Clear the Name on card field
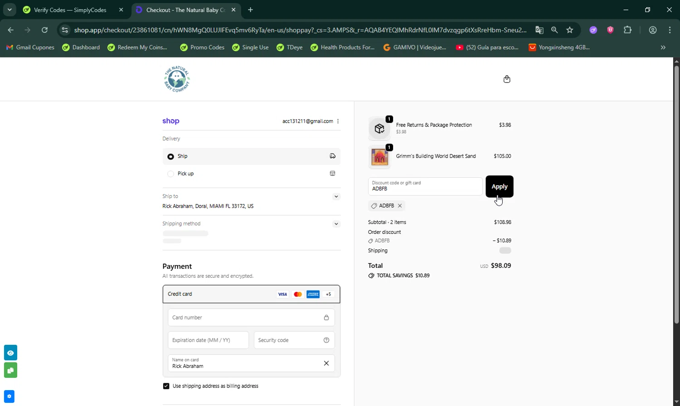This screenshot has height=406, width=680. [x=326, y=363]
